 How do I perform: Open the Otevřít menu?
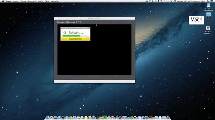40,1
